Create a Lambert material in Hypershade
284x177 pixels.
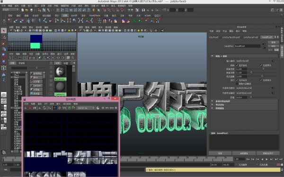click(x=36, y=85)
